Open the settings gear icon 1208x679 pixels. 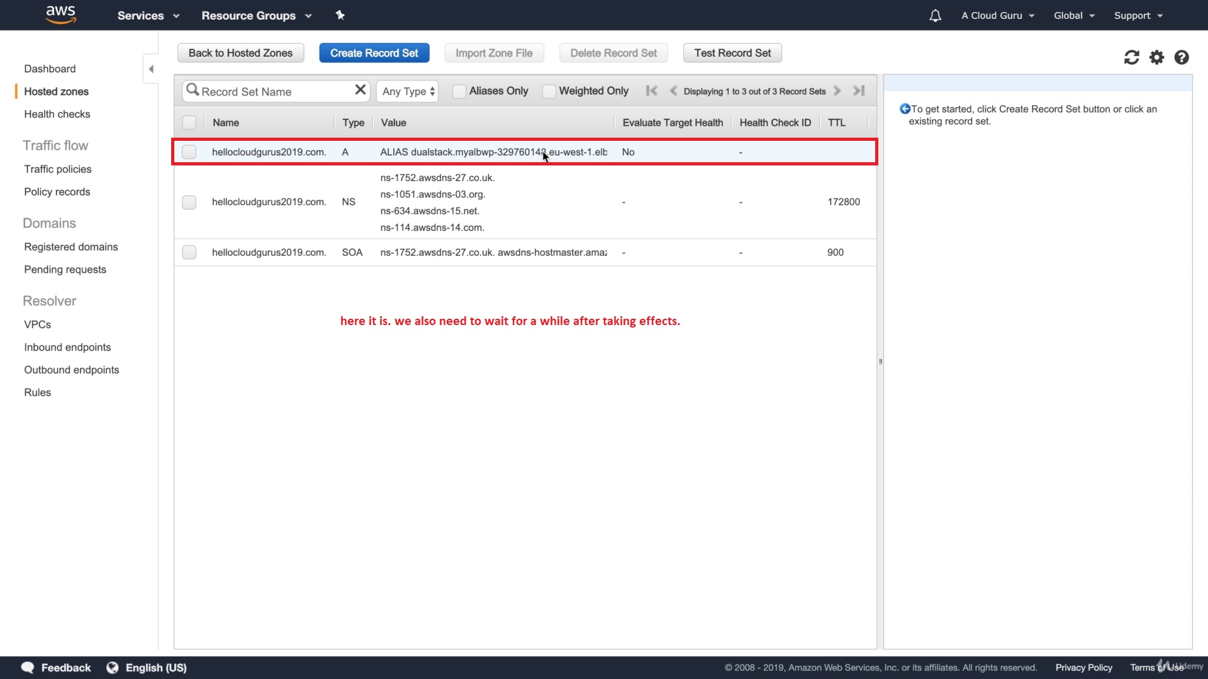(1156, 57)
